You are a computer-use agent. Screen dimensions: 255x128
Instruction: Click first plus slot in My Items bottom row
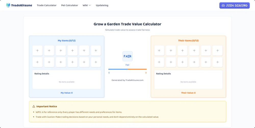click(37, 62)
